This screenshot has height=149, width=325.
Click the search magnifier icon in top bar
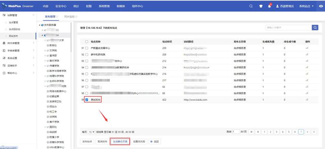click(x=251, y=6)
